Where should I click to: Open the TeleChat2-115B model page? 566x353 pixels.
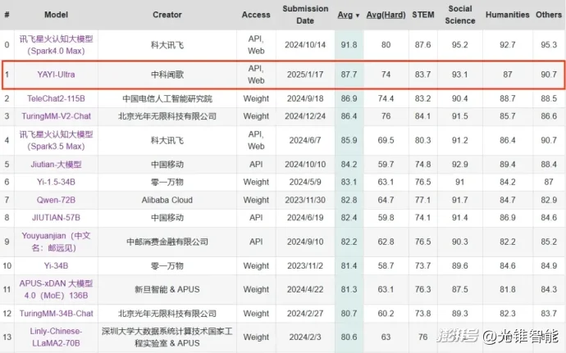pyautogui.click(x=57, y=98)
